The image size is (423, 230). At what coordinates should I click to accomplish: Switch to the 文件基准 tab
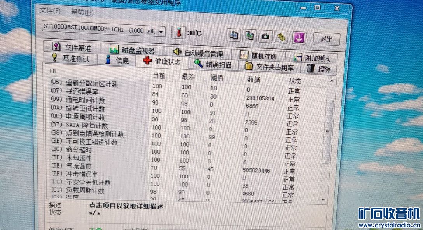tap(72, 47)
